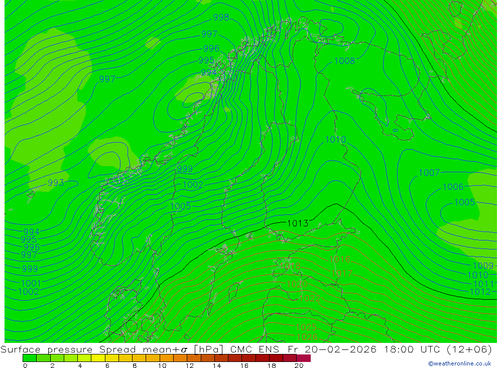Click the dark green legend swatch at 0

pyautogui.click(x=30, y=358)
